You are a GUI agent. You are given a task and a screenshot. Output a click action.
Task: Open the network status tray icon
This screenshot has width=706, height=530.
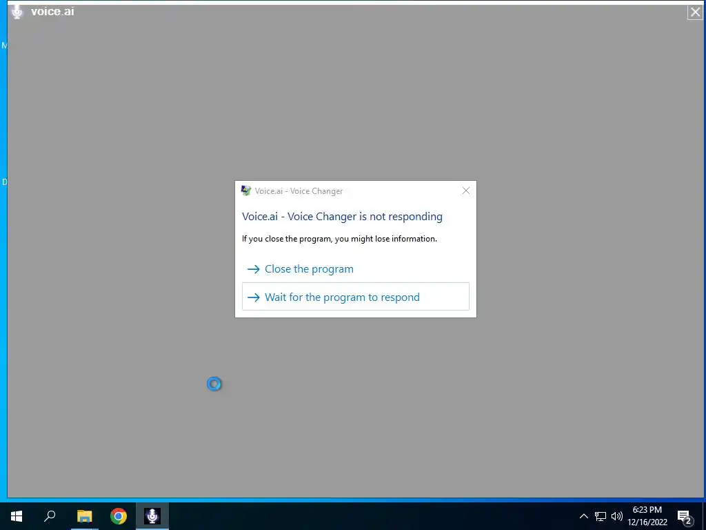601,516
